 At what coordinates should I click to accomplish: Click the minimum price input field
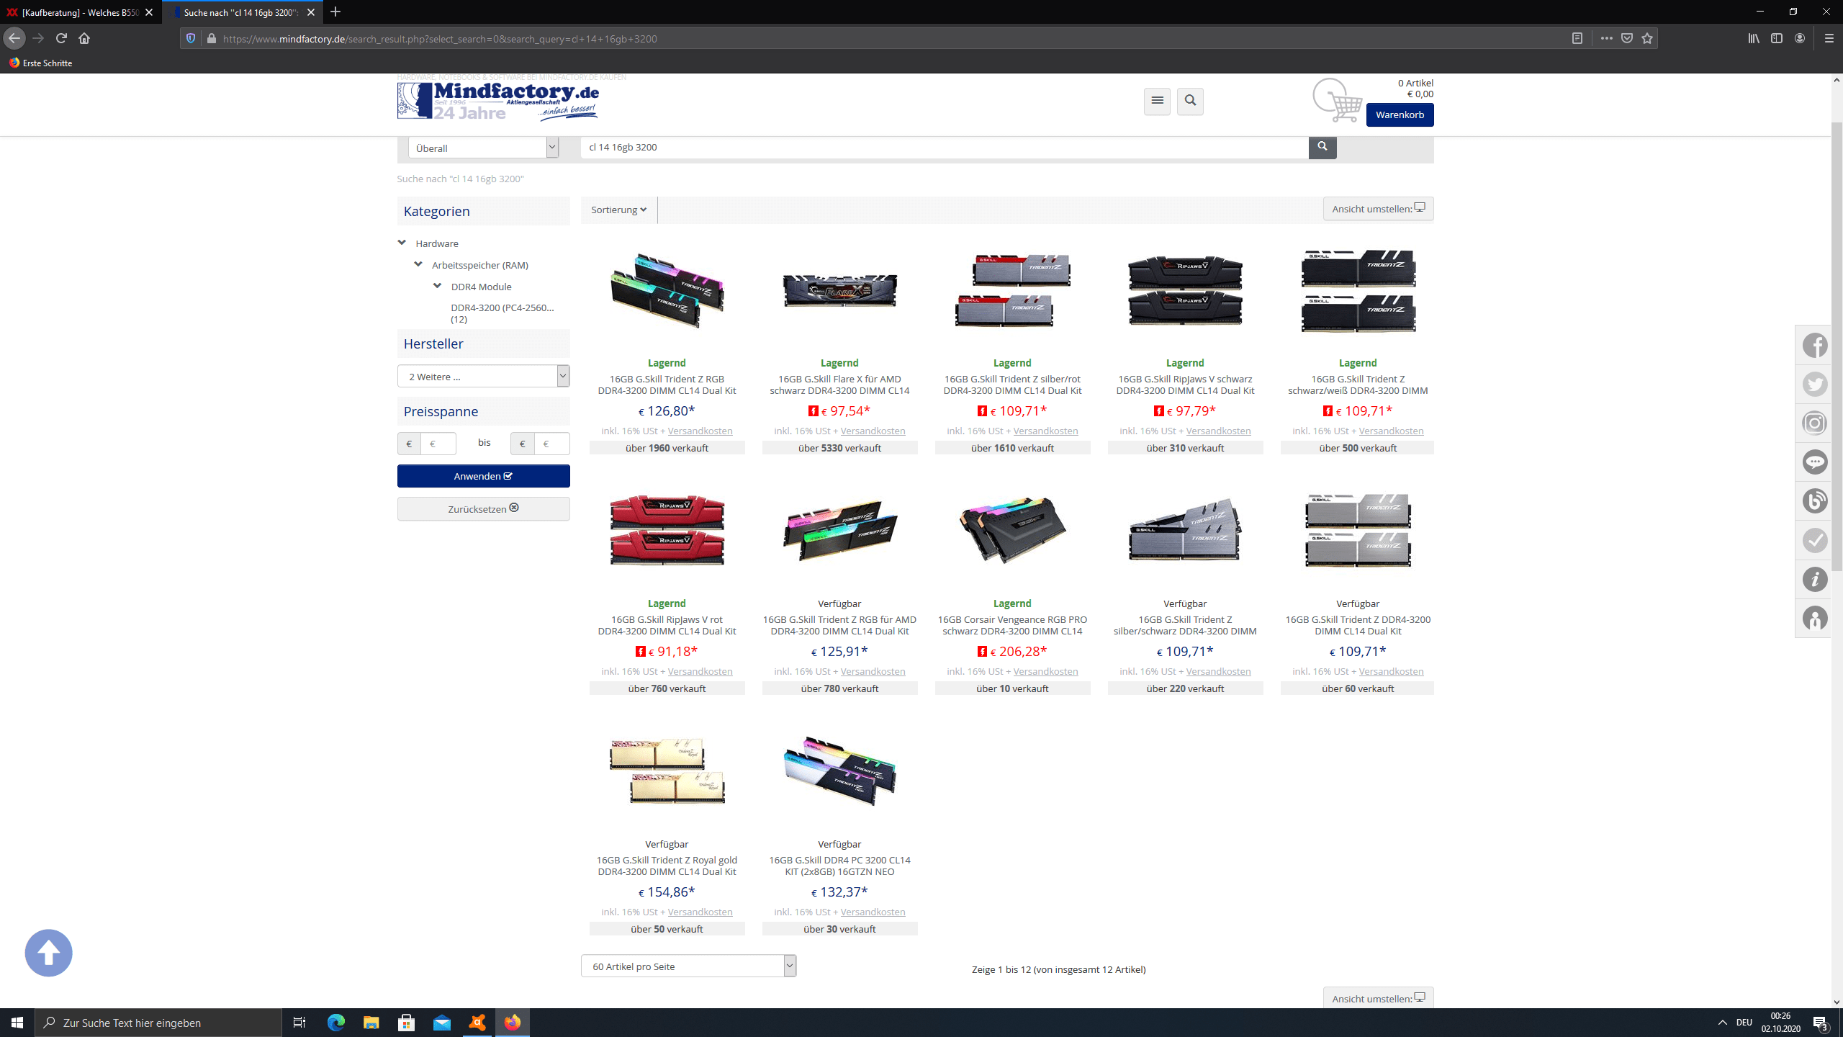coord(438,444)
